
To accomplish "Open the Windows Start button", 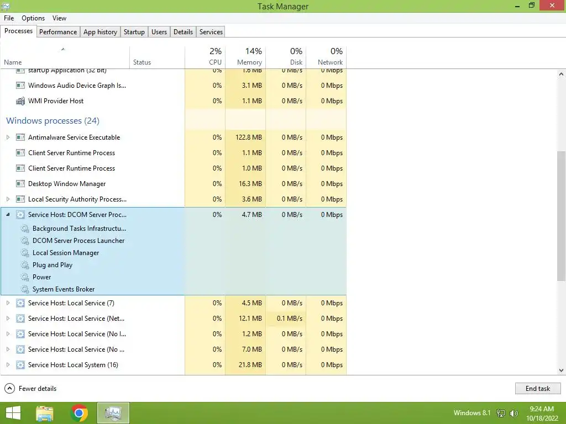I will click(x=13, y=413).
